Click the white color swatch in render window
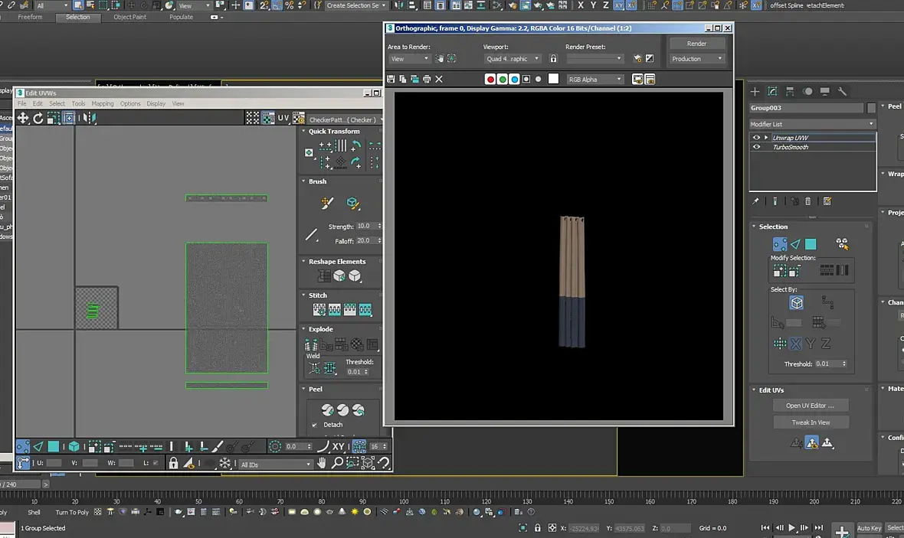Viewport: 904px width, 538px height. click(x=553, y=79)
